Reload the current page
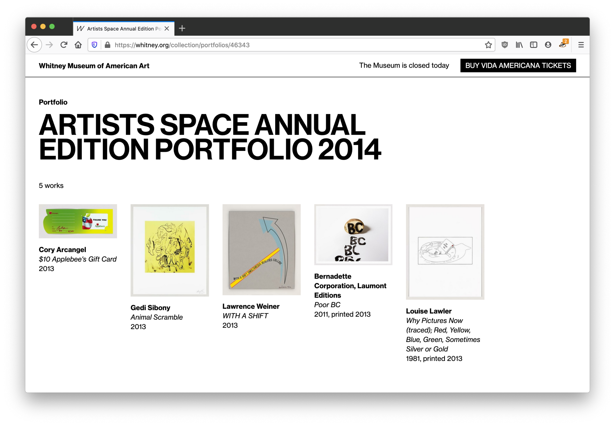Screen dimensions: 615x426 coord(64,45)
